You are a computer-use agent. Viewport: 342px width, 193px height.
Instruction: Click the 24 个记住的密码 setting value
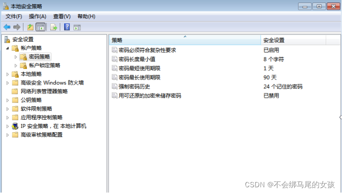(283, 87)
